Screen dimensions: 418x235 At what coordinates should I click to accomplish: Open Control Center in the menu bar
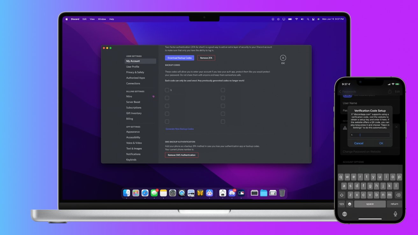(313, 19)
